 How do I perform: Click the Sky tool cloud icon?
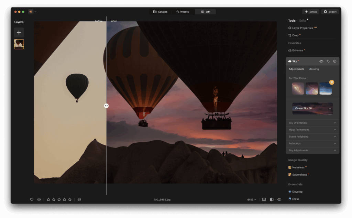[290, 61]
